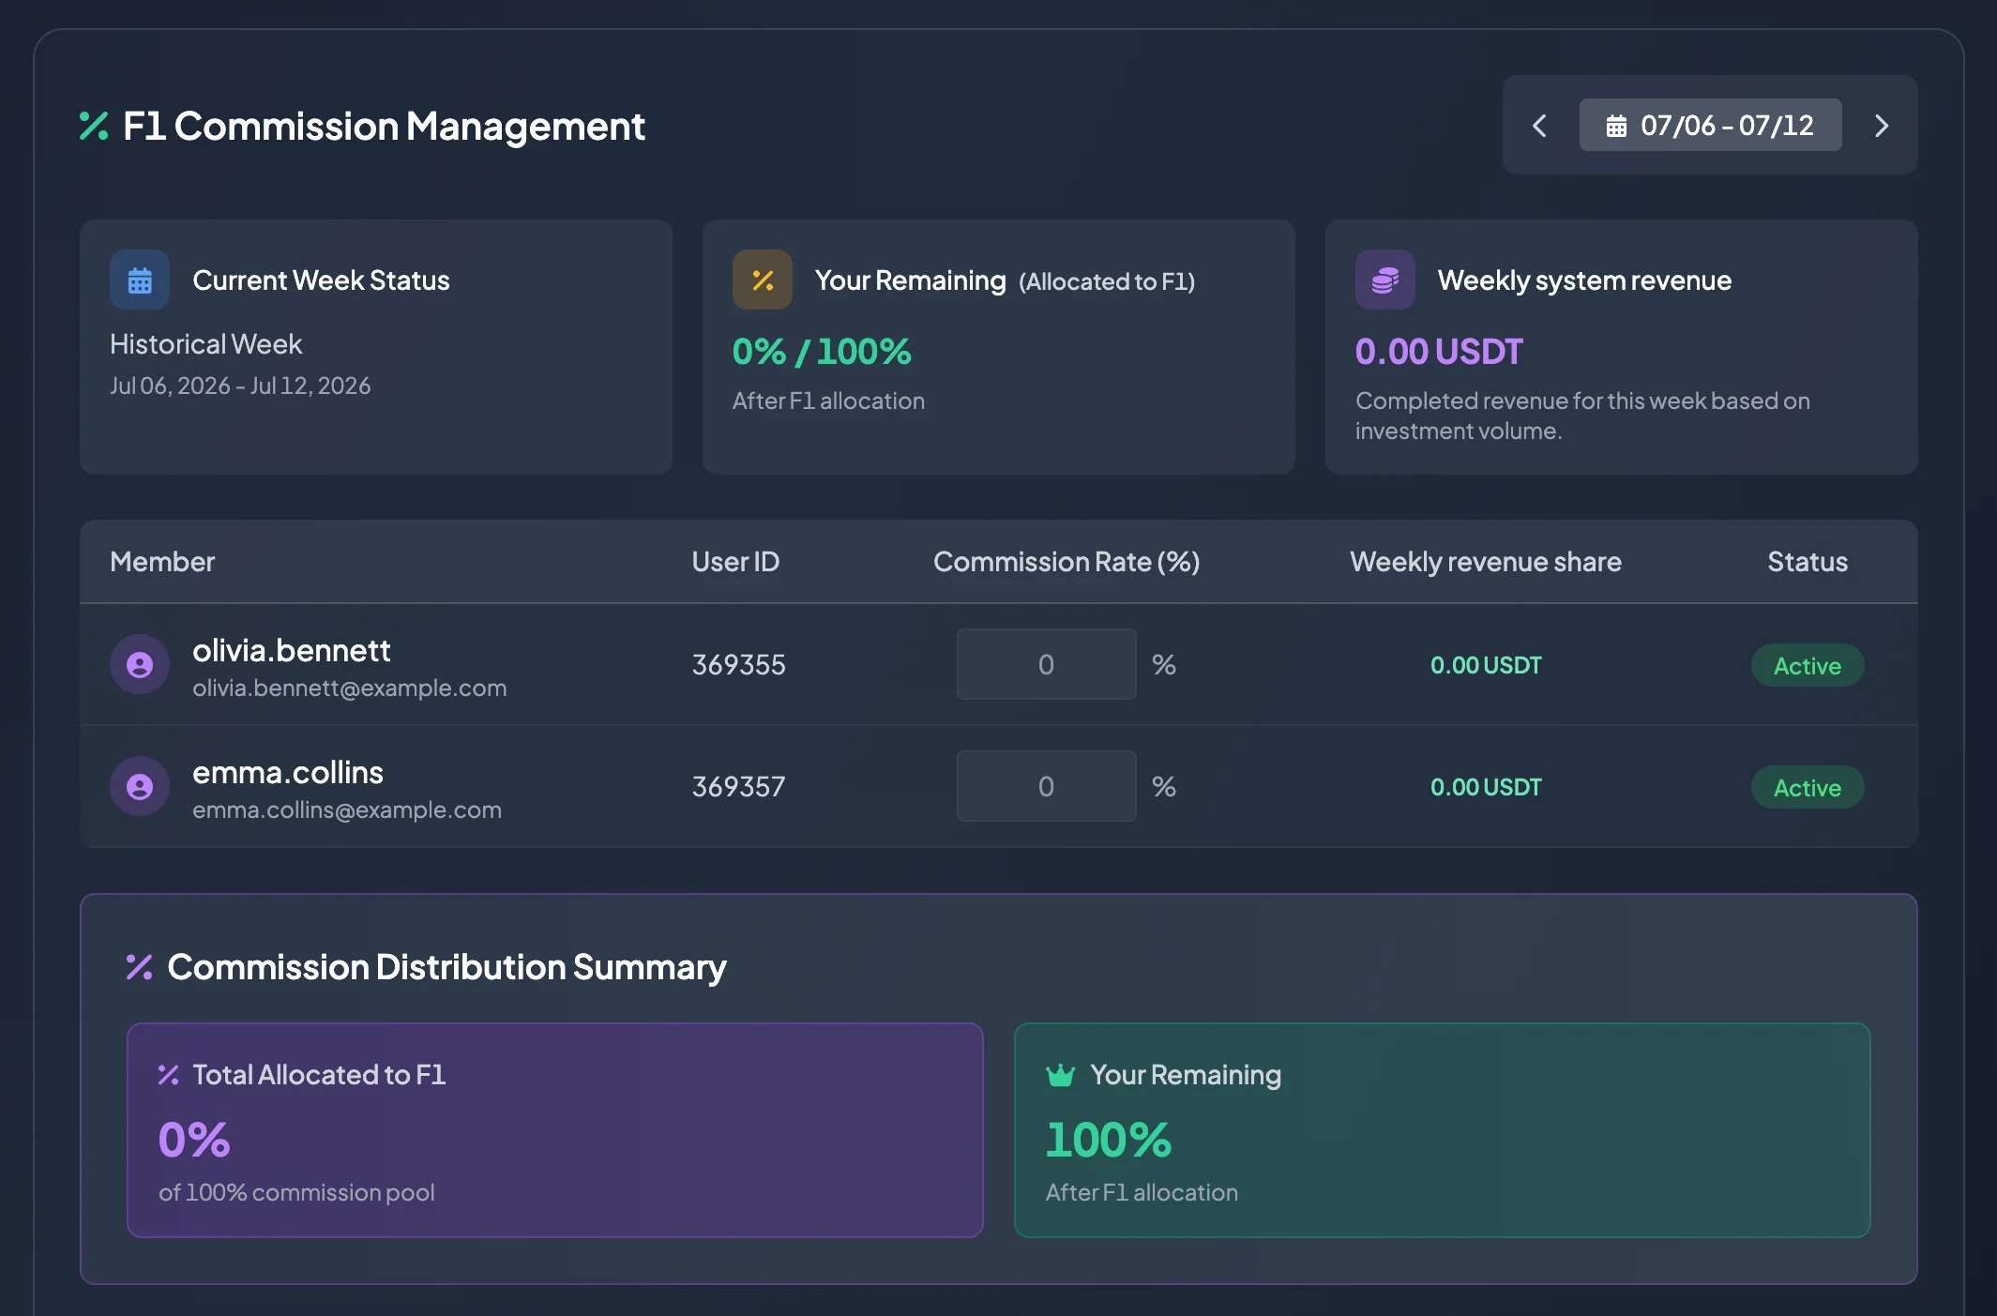Click the percent icon beside F1 Commission Management title
The width and height of the screenshot is (1997, 1316).
(94, 126)
